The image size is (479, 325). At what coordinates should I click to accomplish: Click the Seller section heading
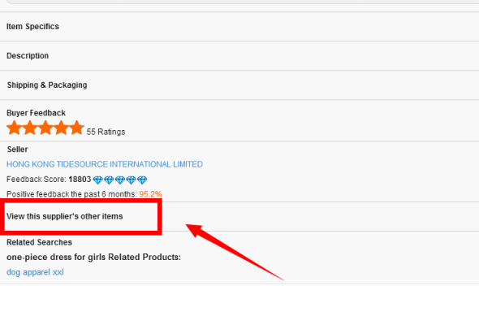tap(17, 149)
